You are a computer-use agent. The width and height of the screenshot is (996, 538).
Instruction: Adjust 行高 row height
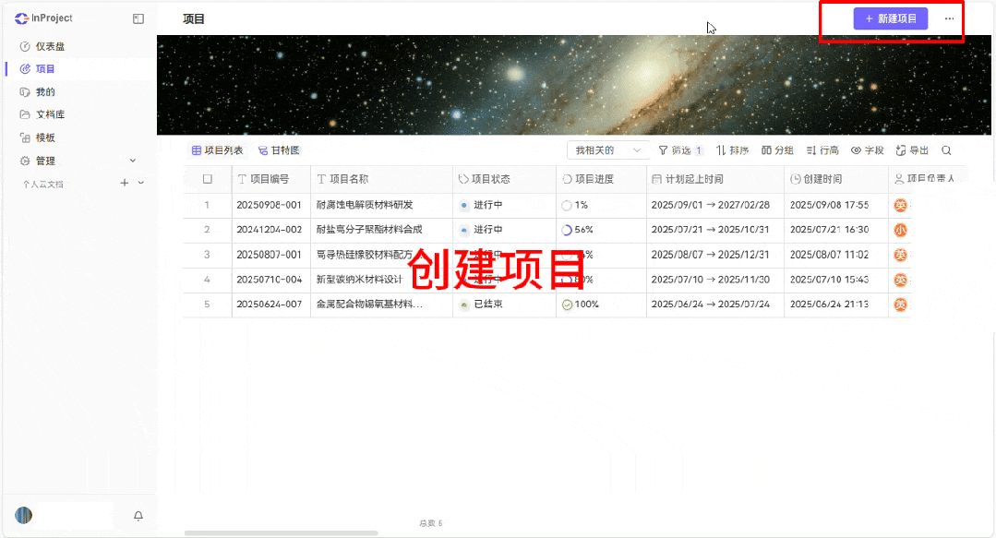pyautogui.click(x=822, y=150)
